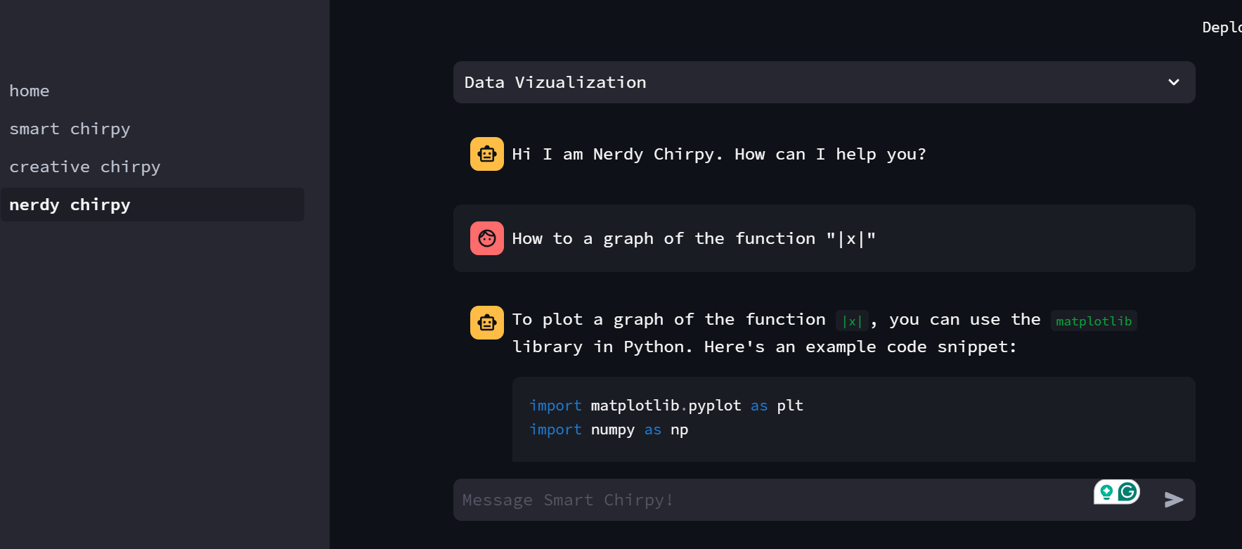
Task: Click the import matplotlib.pyplot code line
Action: point(665,406)
